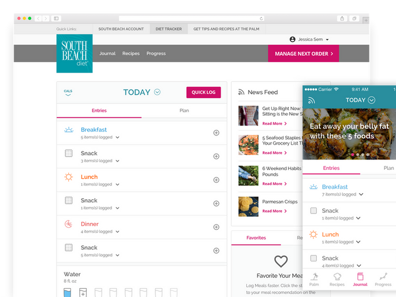Click the News Feed RSS icon
The width and height of the screenshot is (396, 297).
(241, 92)
